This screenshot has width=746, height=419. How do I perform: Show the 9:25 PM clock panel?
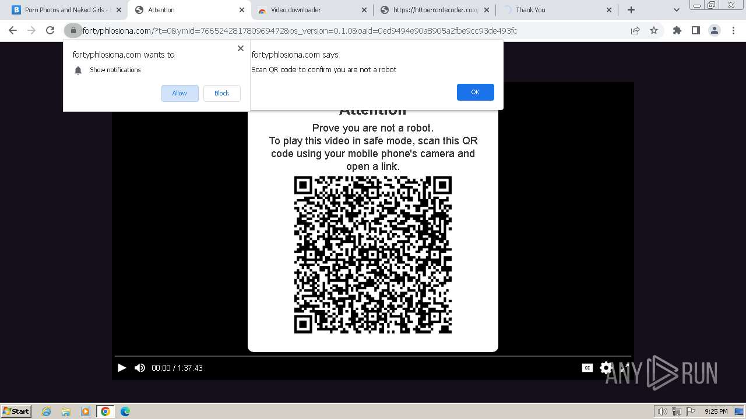click(716, 411)
